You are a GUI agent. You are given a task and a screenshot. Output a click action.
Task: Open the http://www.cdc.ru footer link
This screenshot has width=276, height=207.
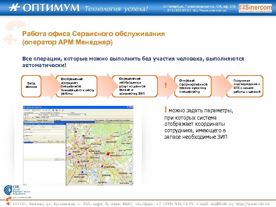(x=253, y=204)
